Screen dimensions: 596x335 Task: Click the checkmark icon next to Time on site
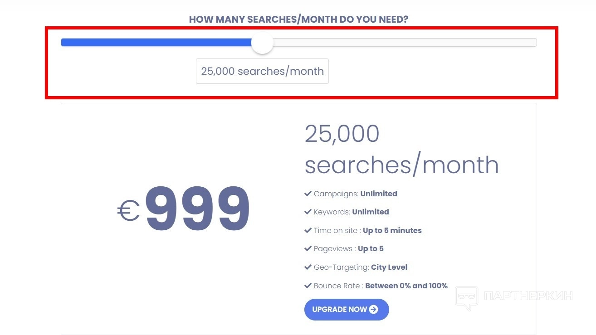pos(308,230)
